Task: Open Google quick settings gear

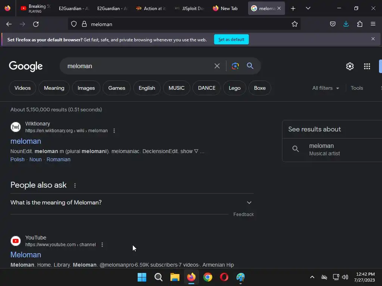Action: point(350,66)
